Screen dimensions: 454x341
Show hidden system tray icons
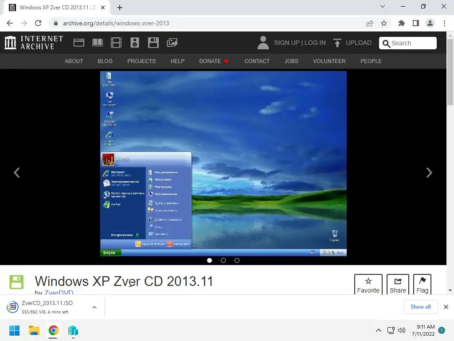(x=379, y=330)
